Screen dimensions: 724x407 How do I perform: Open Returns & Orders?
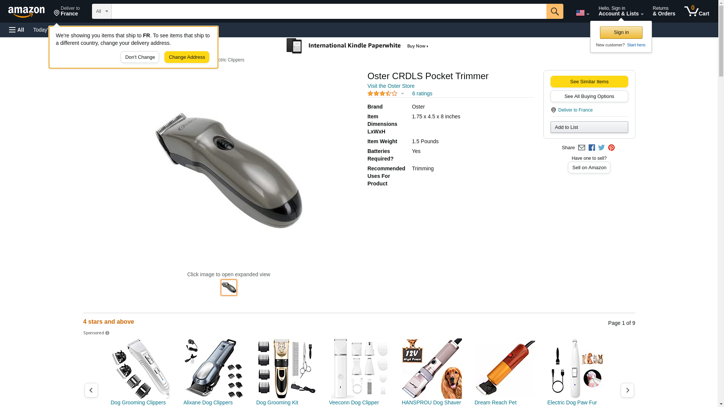tap(664, 11)
